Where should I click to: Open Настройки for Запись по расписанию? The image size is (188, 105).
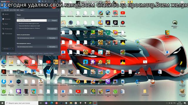point(52,38)
